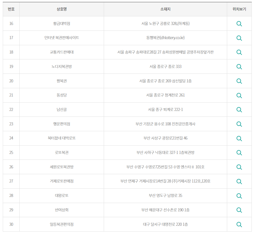254x233 pixels.
Task: Click the 번호 column header
Action: coord(11,9)
